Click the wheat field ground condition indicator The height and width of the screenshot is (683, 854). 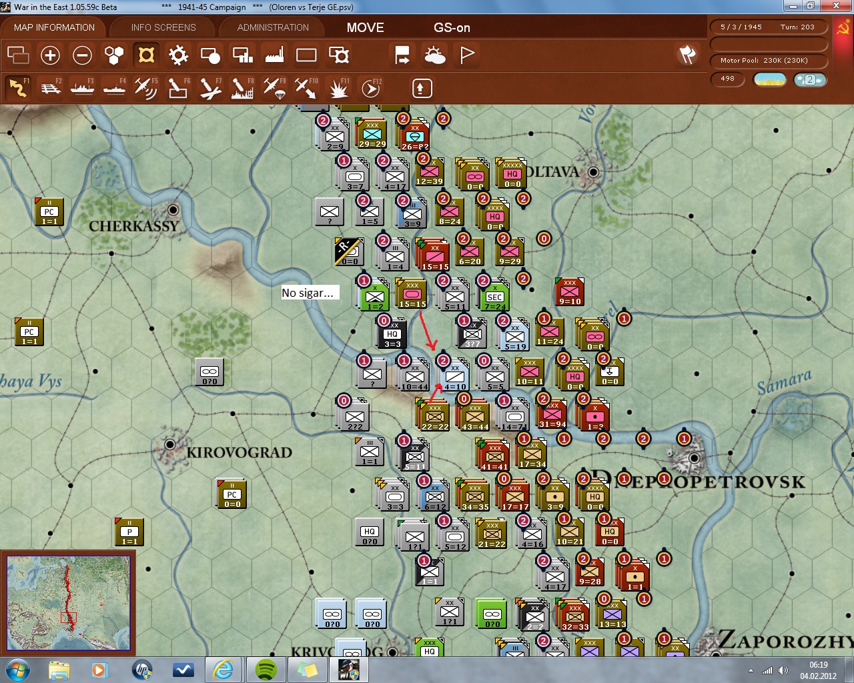pos(769,79)
